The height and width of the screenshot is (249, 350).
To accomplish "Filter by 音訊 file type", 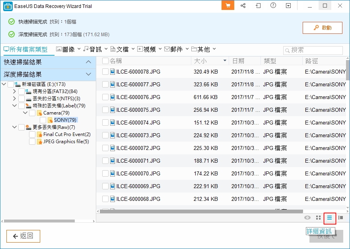I will pyautogui.click(x=92, y=49).
